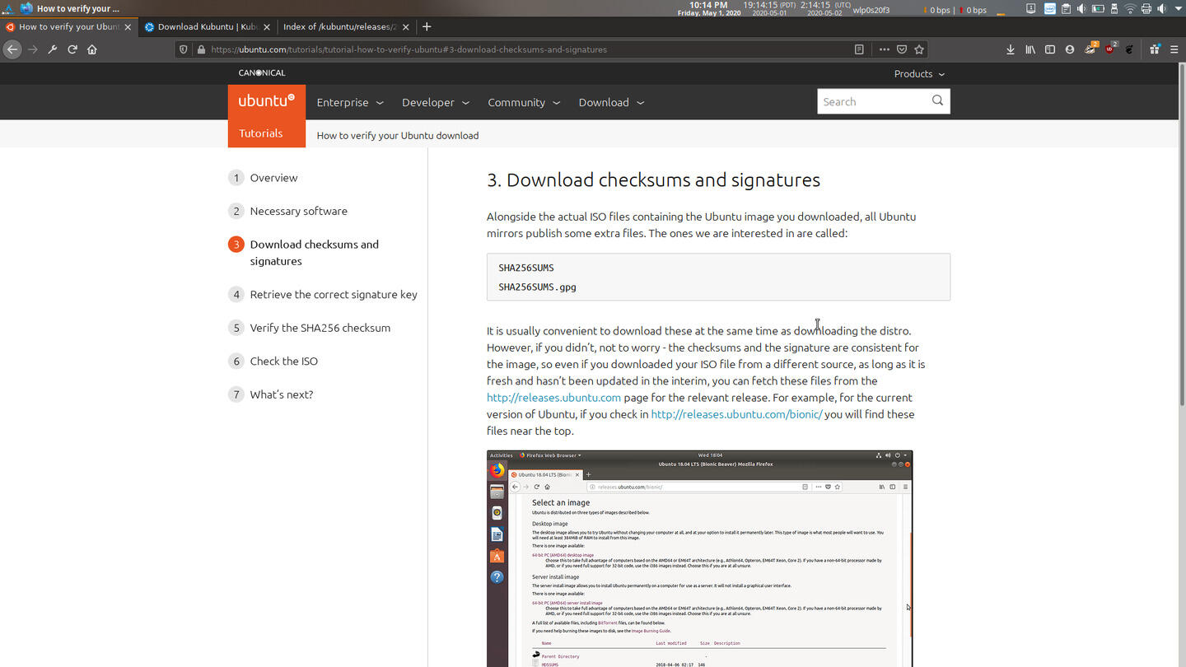Toggle reader view icon in address bar
1186x667 pixels.
pyautogui.click(x=859, y=49)
